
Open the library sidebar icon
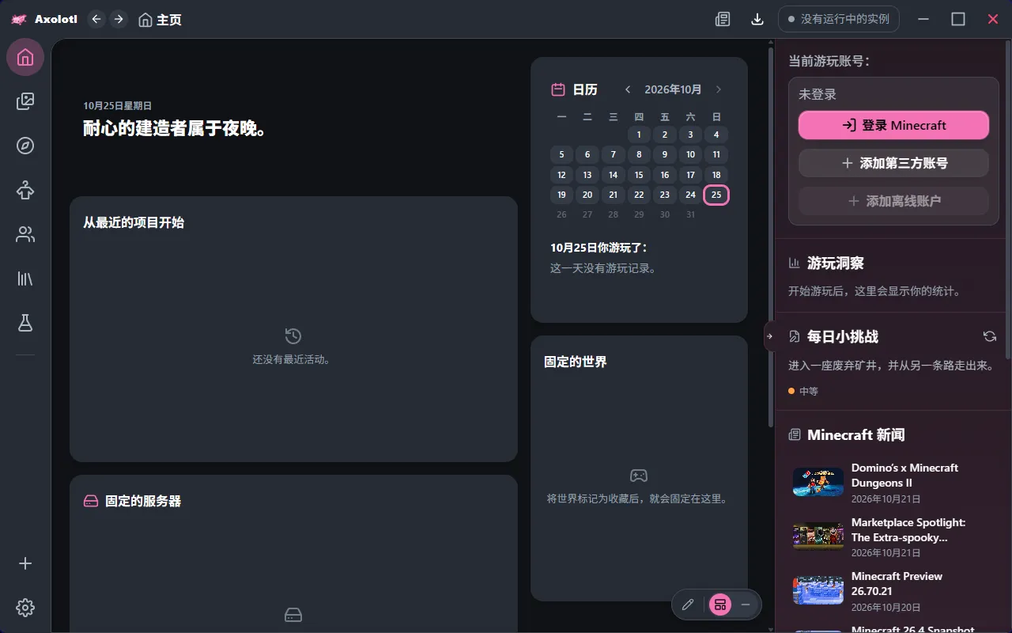25,279
